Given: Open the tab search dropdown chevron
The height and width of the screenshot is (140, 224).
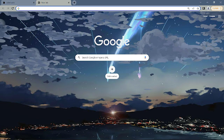Looking at the screenshot, I should pos(201,2).
